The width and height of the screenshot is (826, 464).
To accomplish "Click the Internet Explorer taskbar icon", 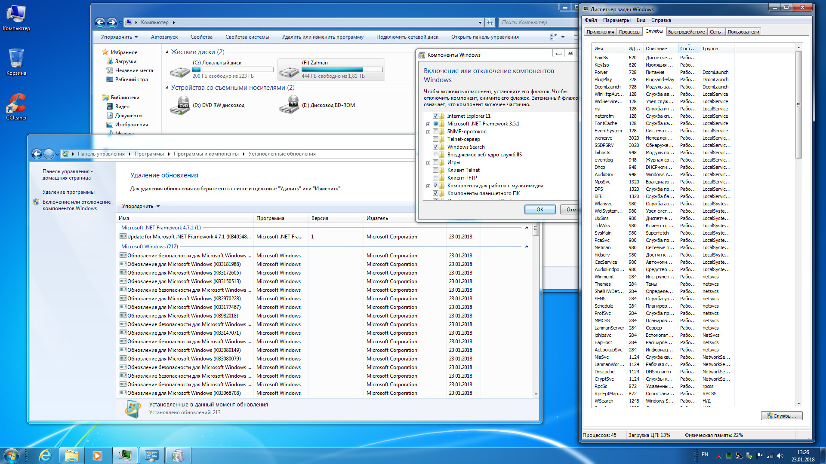I will pyautogui.click(x=45, y=455).
